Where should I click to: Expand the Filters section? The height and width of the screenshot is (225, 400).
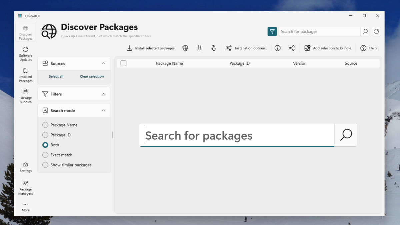103,94
